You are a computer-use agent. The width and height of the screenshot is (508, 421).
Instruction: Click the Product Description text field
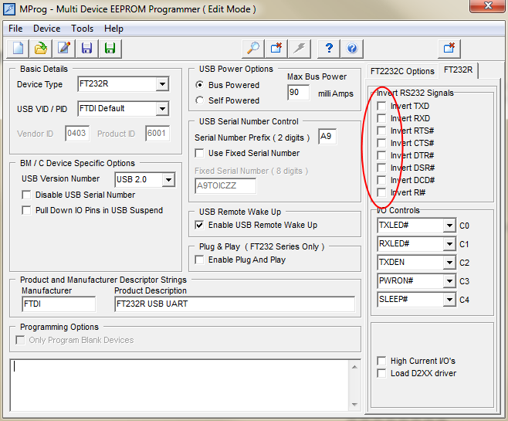235,304
